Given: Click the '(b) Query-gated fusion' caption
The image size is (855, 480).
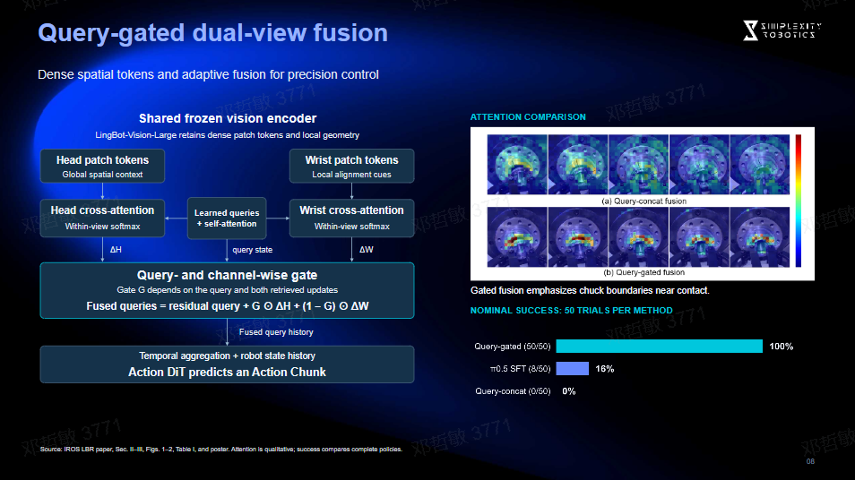Looking at the screenshot, I should click(x=644, y=272).
